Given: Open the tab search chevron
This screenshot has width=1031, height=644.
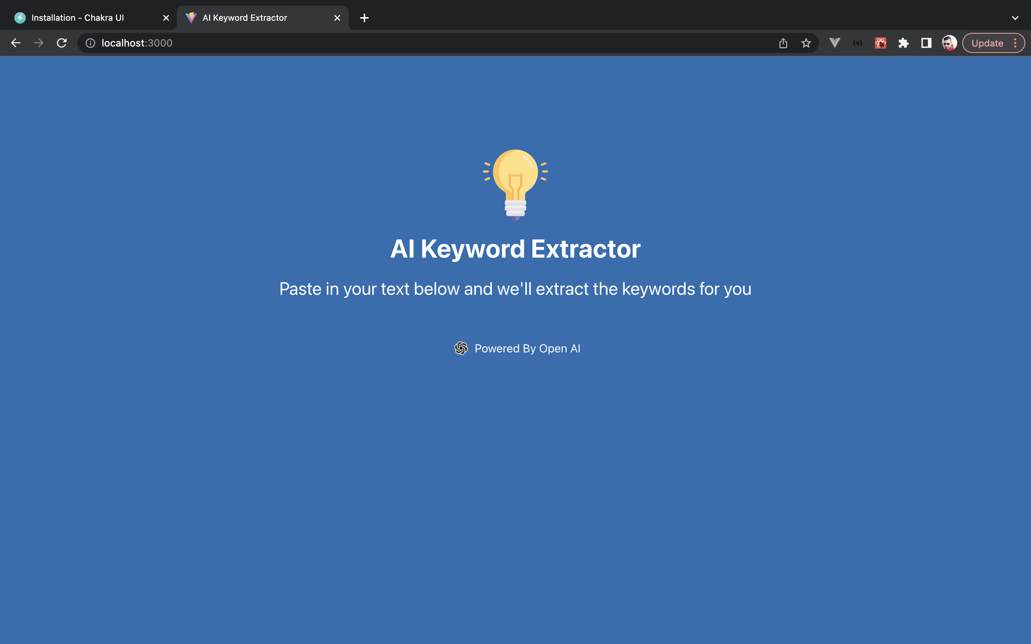Looking at the screenshot, I should click(1015, 18).
